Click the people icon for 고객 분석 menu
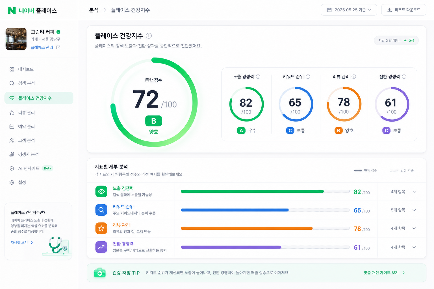The image size is (434, 289). click(12, 141)
